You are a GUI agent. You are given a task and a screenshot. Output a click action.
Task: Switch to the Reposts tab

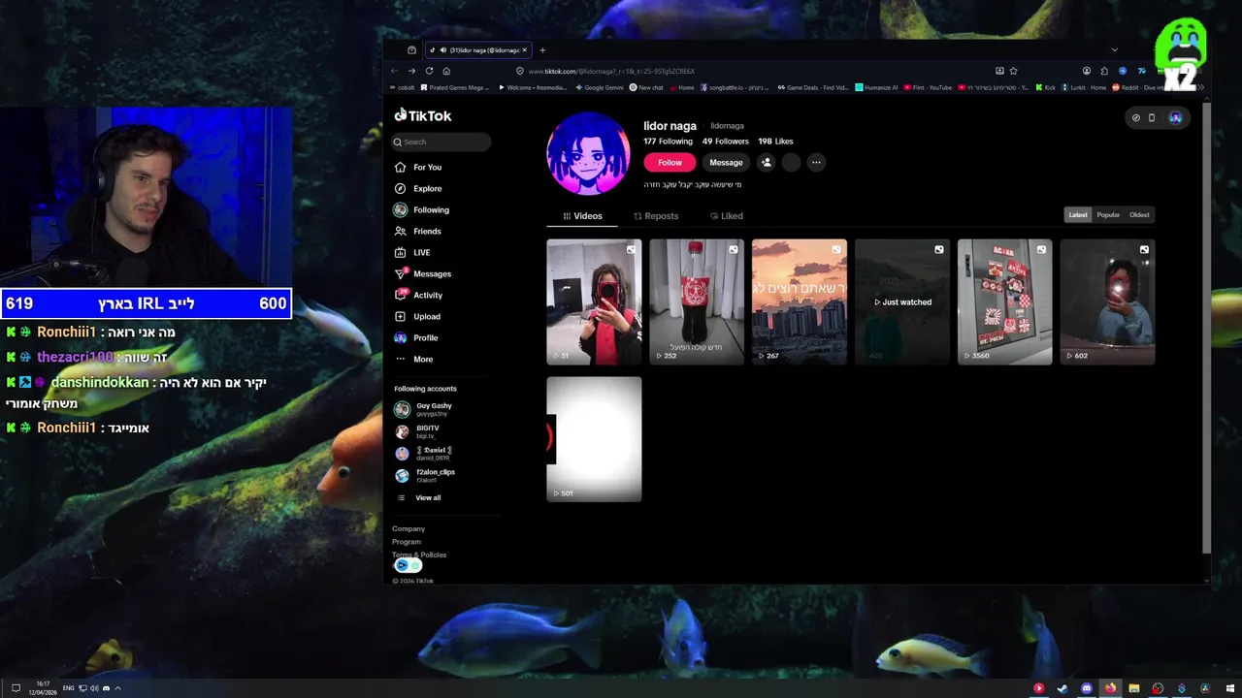pyautogui.click(x=656, y=216)
